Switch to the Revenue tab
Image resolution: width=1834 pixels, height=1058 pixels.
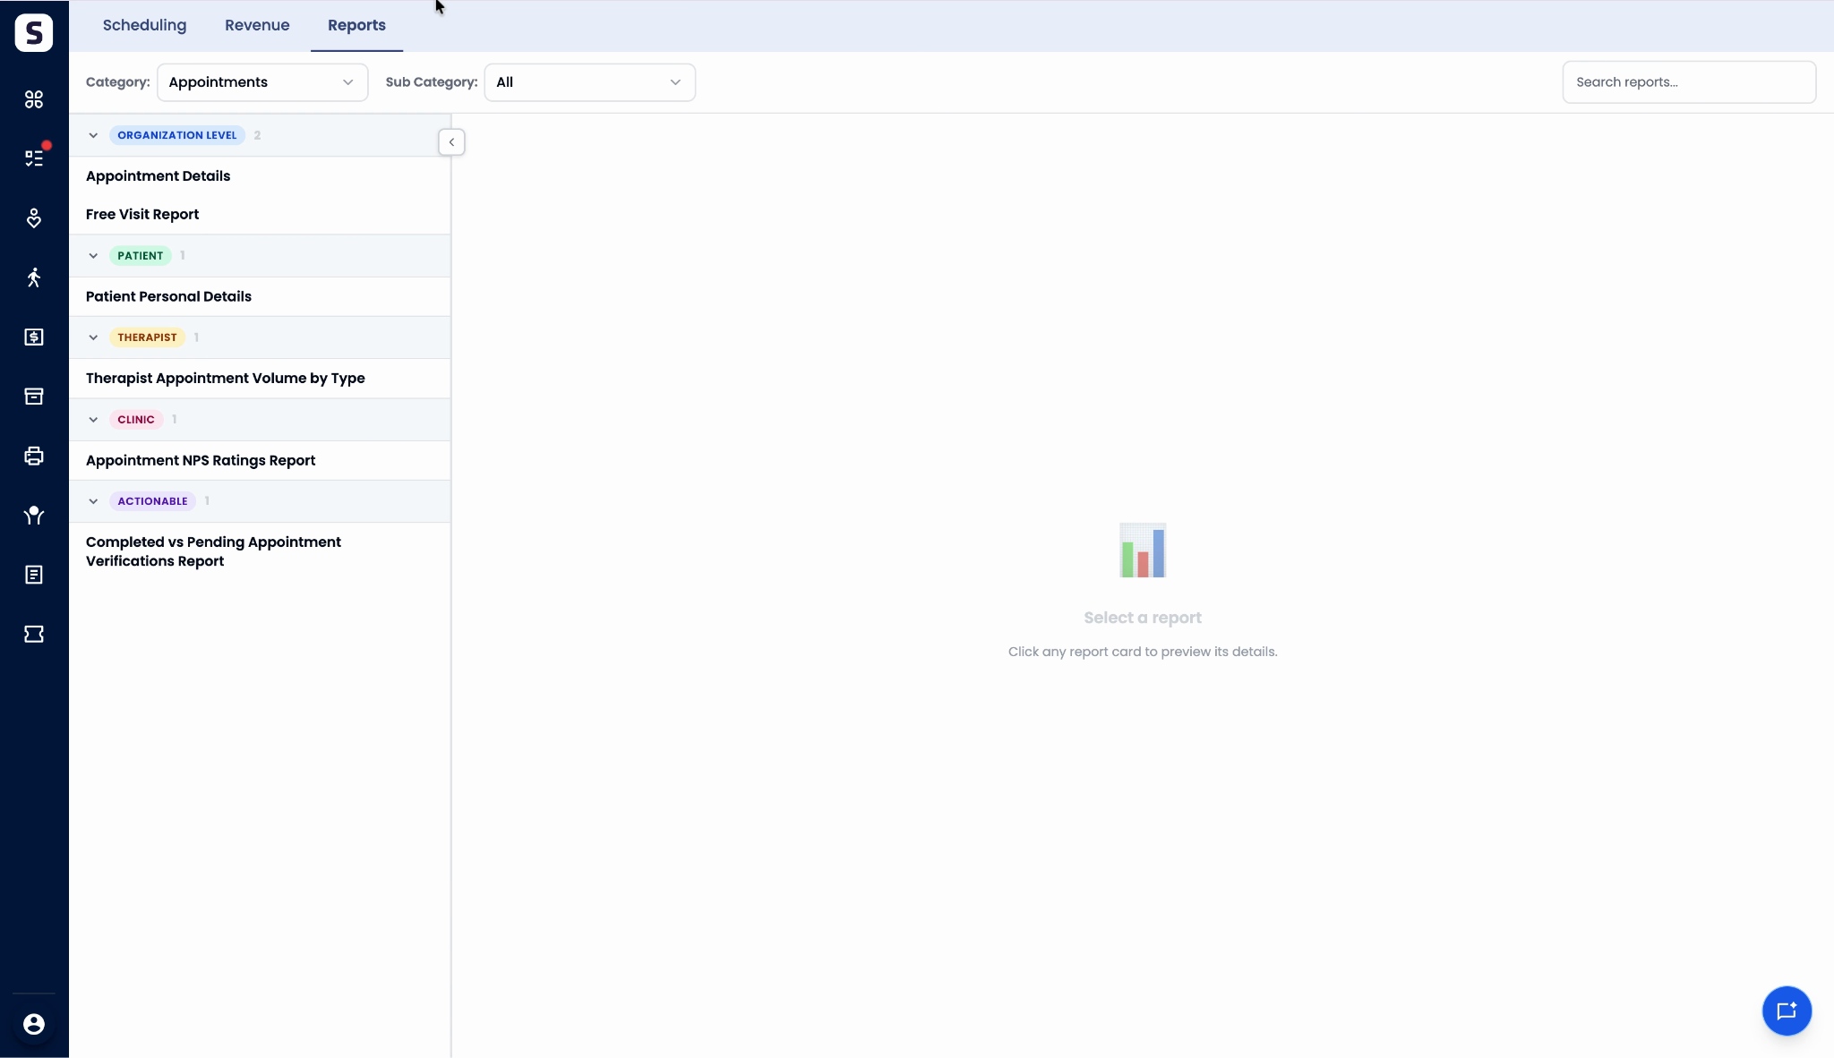pos(257,25)
